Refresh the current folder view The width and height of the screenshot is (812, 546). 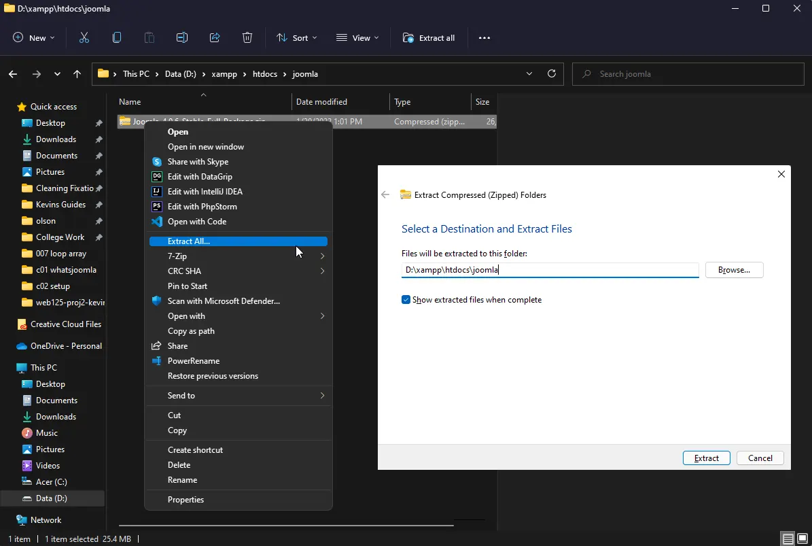click(552, 73)
